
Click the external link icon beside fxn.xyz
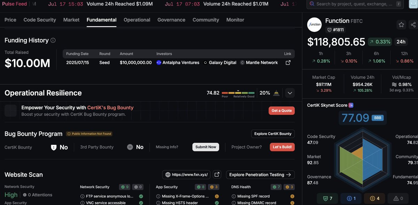pos(217,175)
